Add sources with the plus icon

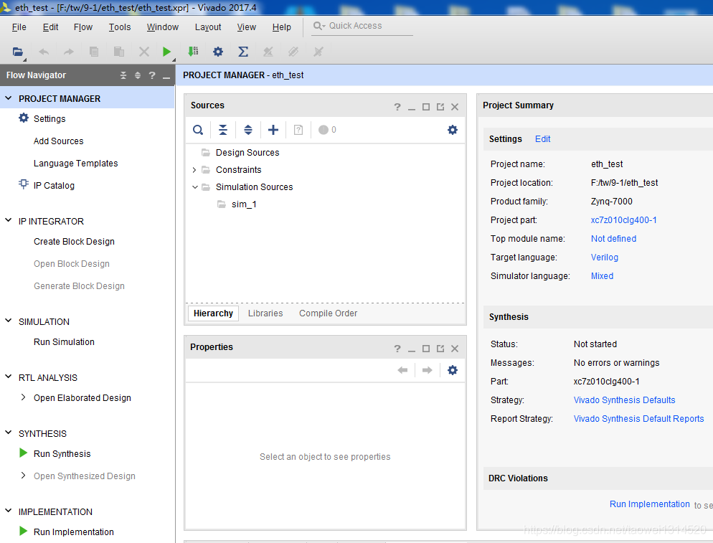coord(273,130)
